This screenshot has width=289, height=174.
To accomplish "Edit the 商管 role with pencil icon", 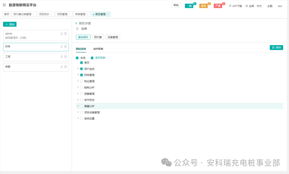I will point(62,67).
